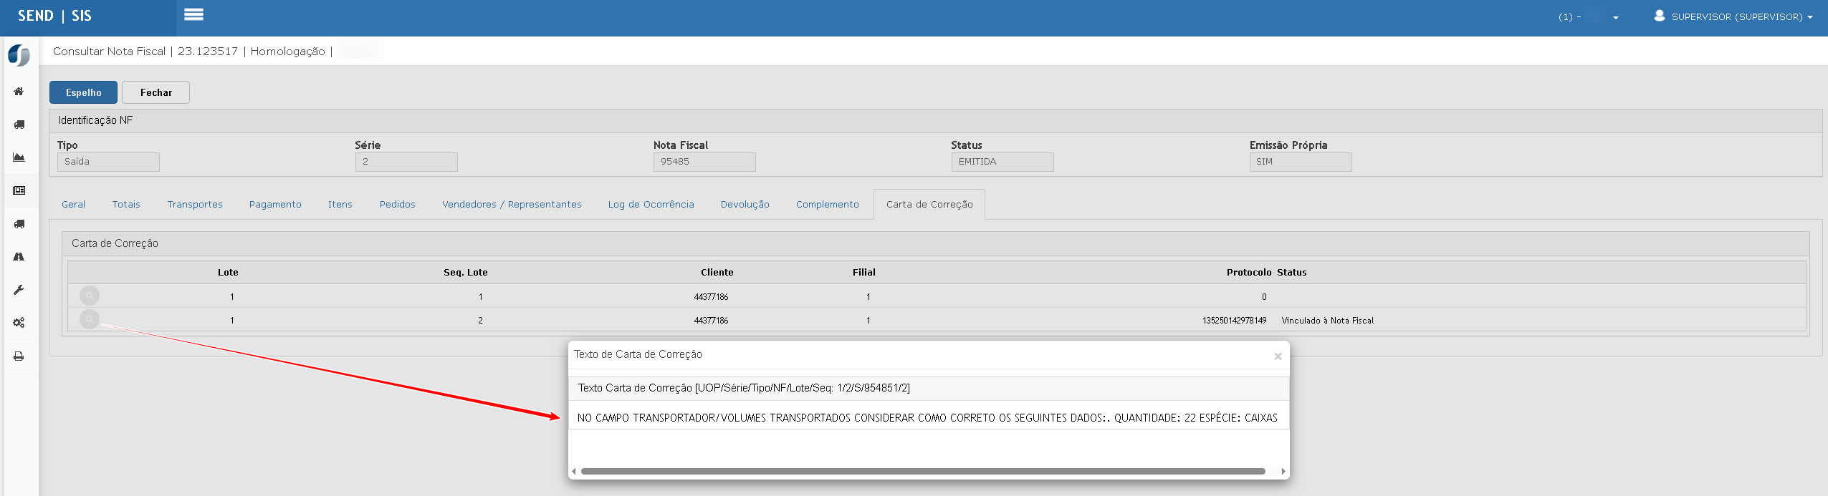Select the newspaper icon in the sidebar
The width and height of the screenshot is (1828, 496).
coord(19,190)
